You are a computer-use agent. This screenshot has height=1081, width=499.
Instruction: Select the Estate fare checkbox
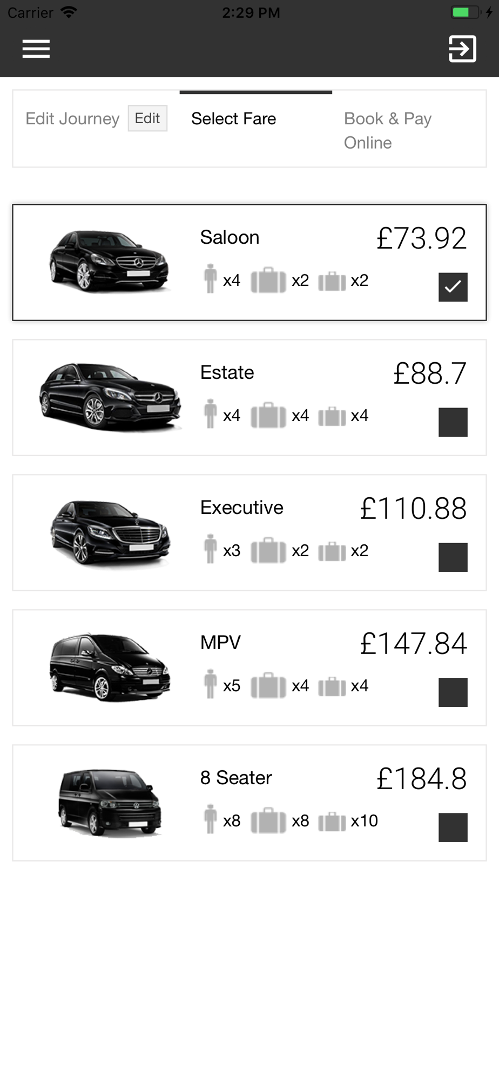453,422
